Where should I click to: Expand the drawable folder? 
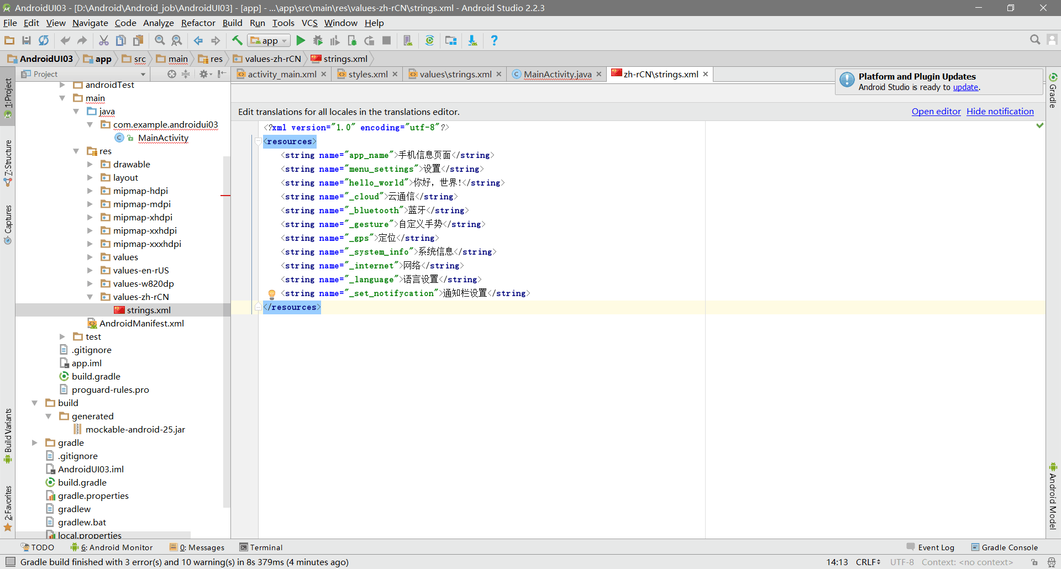[90, 165]
